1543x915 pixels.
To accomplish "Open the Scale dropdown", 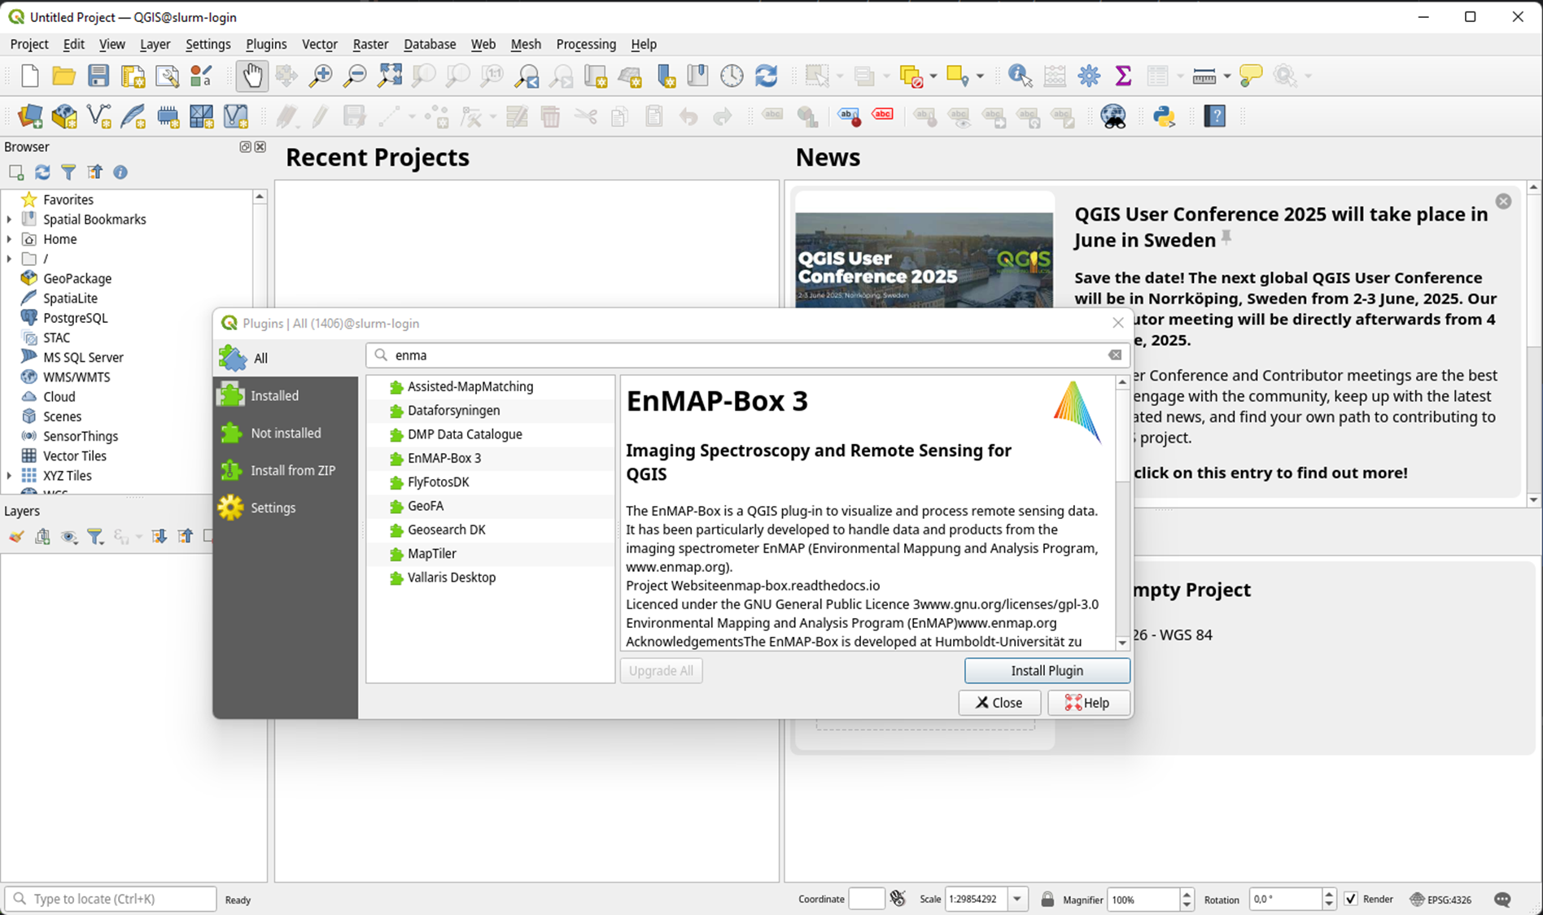I will (x=1016, y=899).
